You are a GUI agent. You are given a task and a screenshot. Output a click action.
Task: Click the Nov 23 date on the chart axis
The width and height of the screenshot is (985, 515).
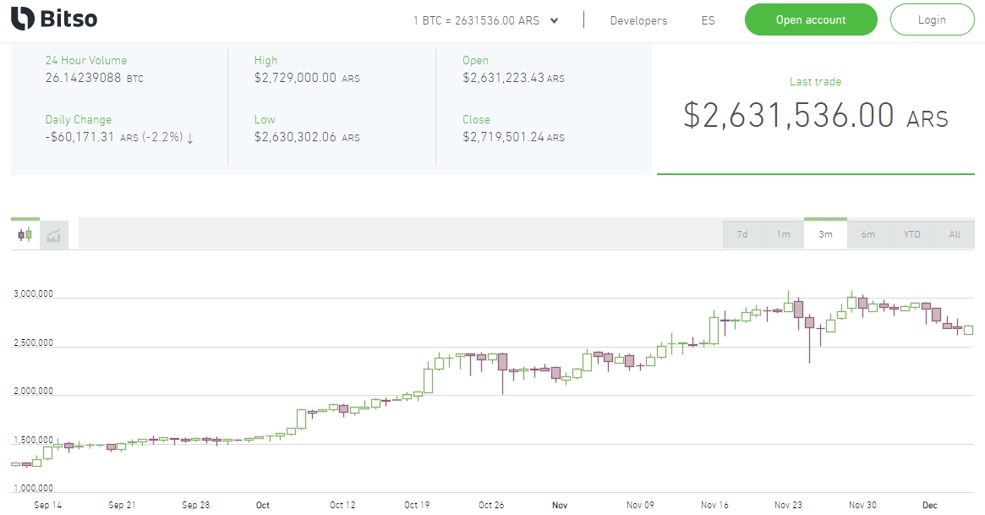click(788, 505)
